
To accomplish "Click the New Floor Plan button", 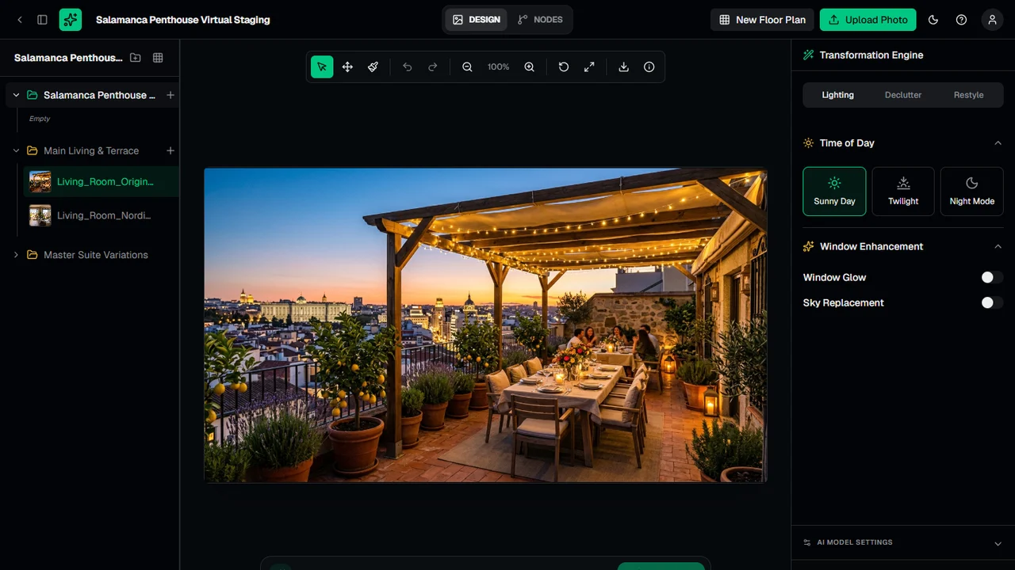I will [762, 20].
